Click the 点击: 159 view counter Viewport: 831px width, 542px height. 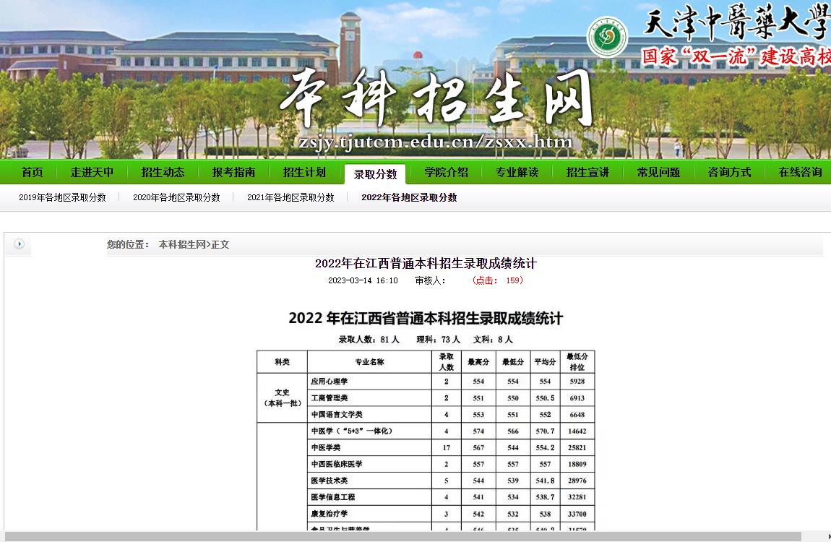497,280
